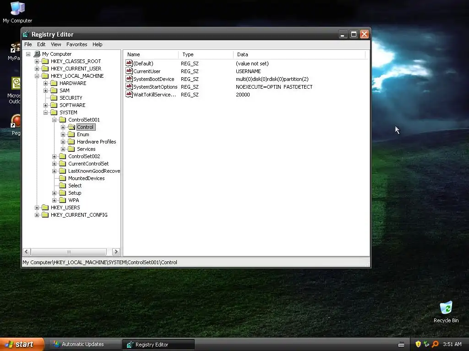The width and height of the screenshot is (469, 351).
Task: Expand the SOFTWARE key
Action: pyautogui.click(x=45, y=105)
